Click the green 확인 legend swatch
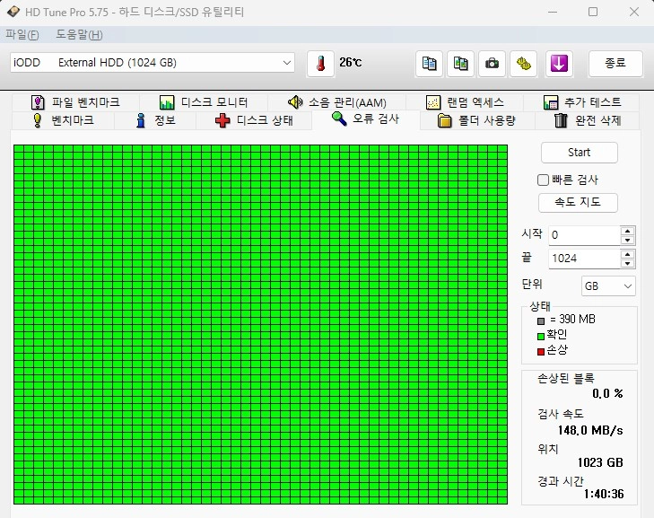Screen dimensions: 654x518 [x=541, y=336]
